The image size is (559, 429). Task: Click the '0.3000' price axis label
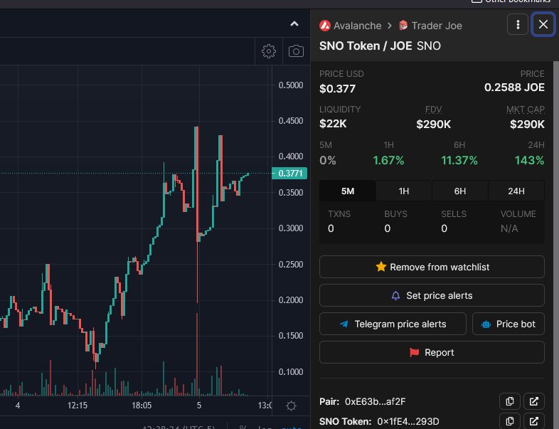pyautogui.click(x=291, y=228)
